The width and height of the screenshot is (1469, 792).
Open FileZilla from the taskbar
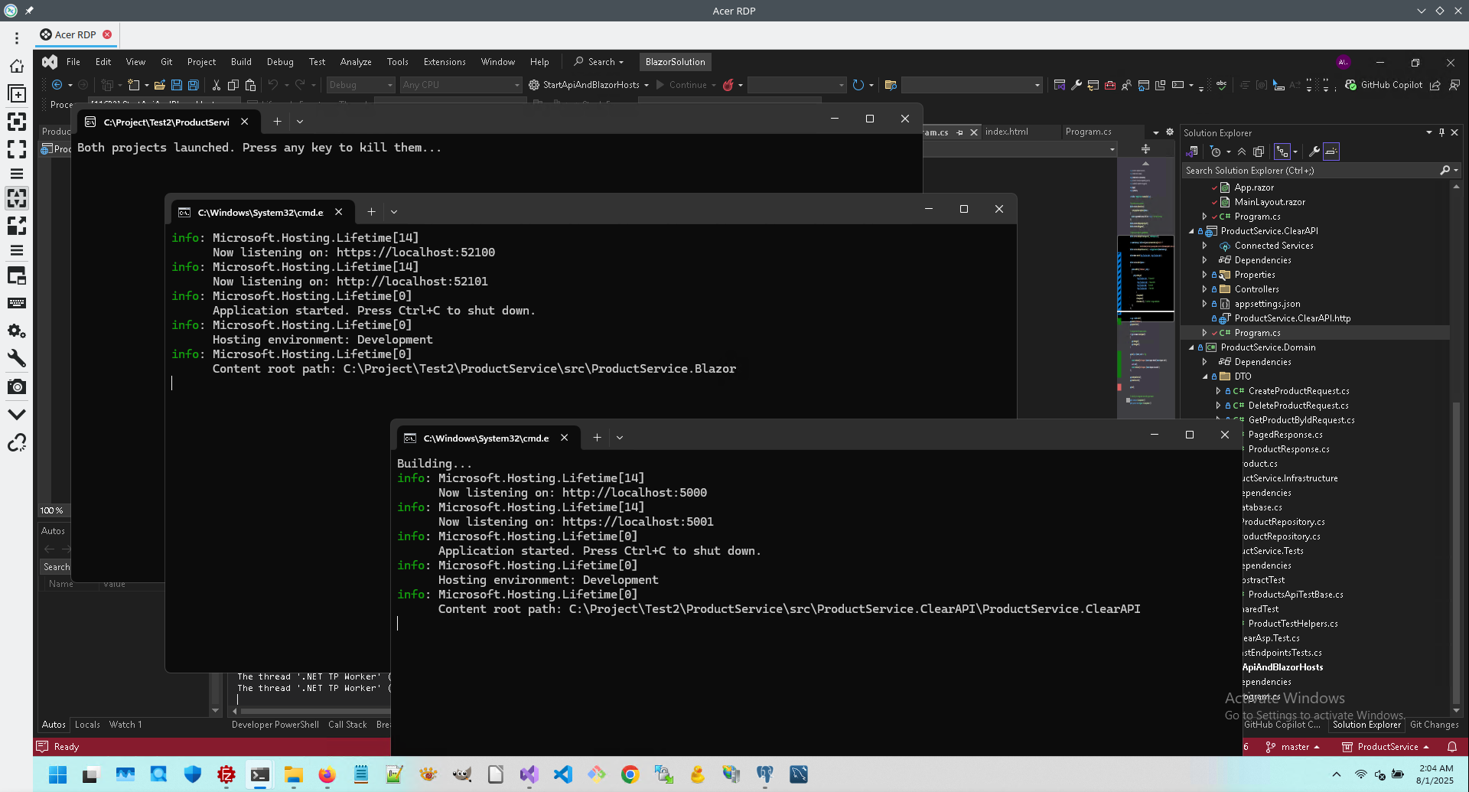point(226,774)
